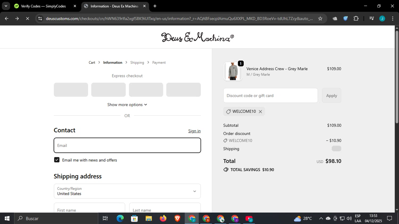The width and height of the screenshot is (399, 224).
Task: Select Information breadcrumb step
Action: [x=113, y=63]
